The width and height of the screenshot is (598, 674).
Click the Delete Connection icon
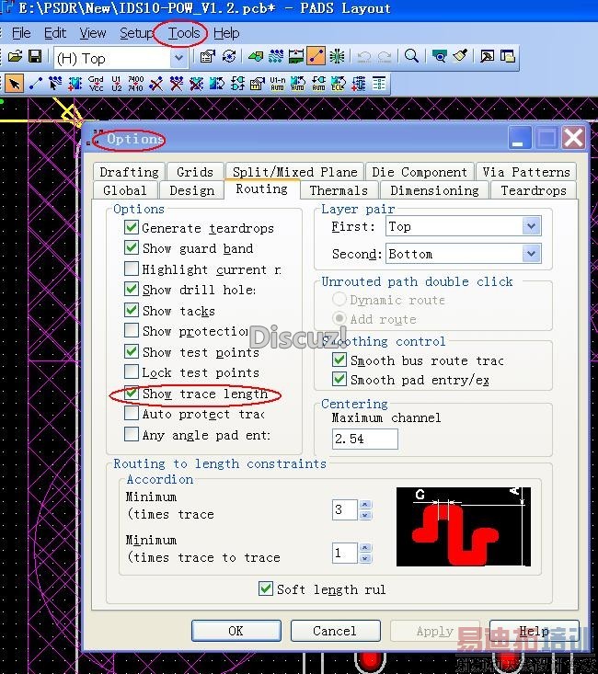(x=156, y=84)
